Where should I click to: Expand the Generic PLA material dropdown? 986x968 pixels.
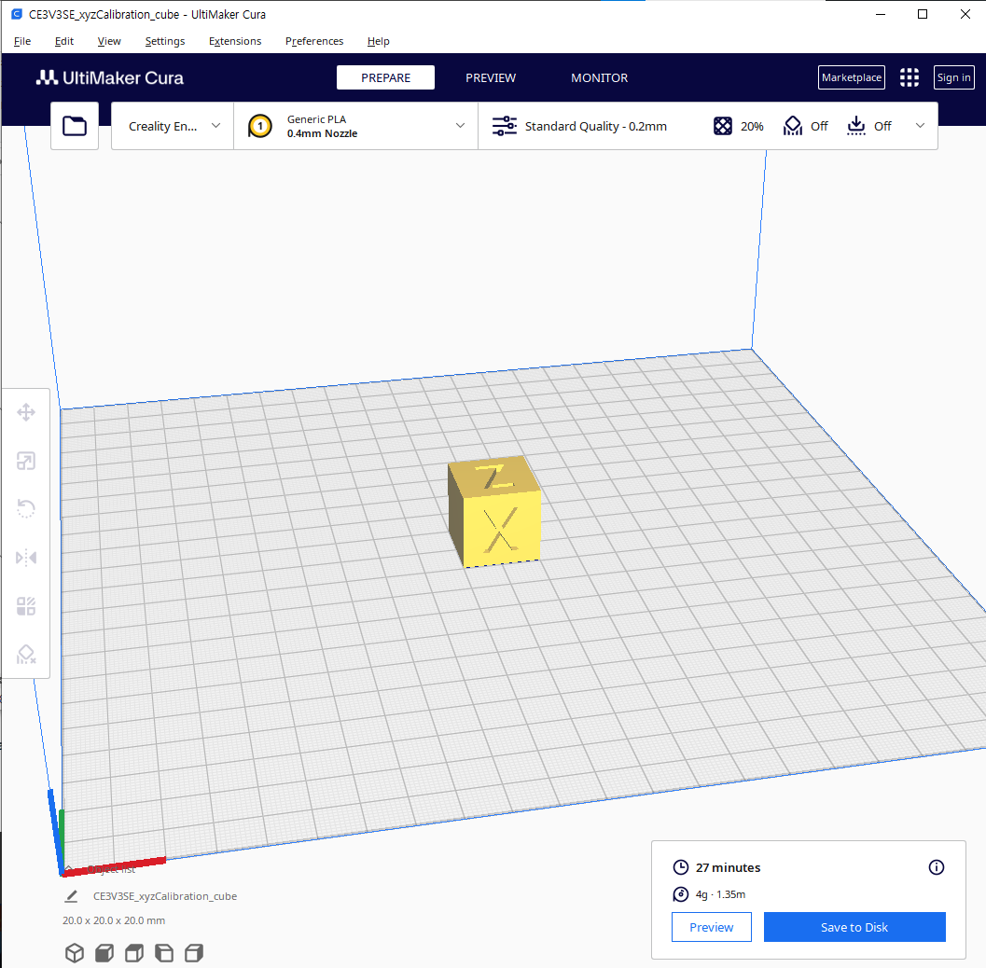coord(356,126)
